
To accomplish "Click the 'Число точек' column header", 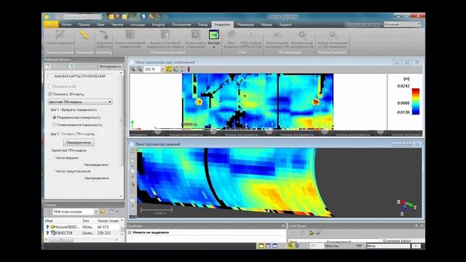I will click(108, 221).
